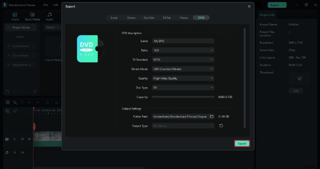Click the Label field containing My DVD
This screenshot has width=320, height=169.
tap(183, 41)
